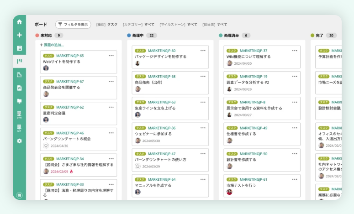Select the 仕様書を作成する card title
This screenshot has width=354, height=214.
coord(241,134)
